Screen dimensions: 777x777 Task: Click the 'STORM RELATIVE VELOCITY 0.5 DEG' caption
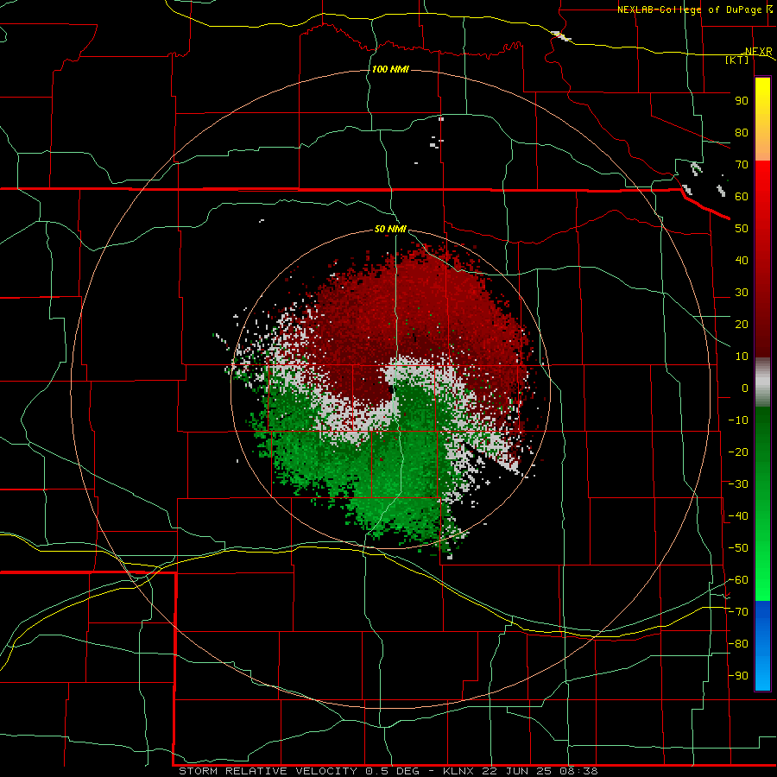click(x=299, y=771)
